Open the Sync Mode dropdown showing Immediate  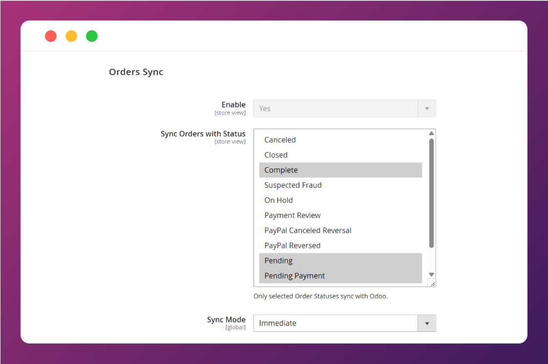345,323
